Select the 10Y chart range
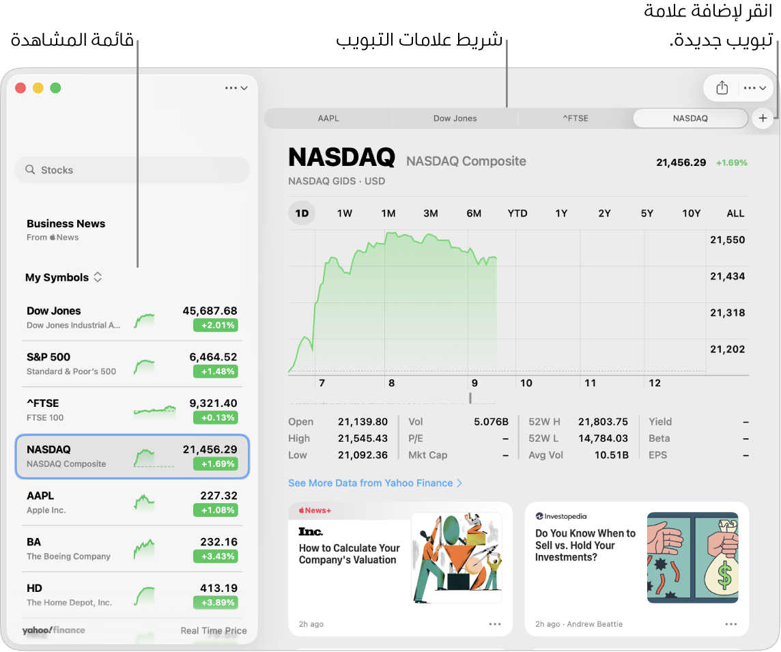Screen dimensions: 781x652 coord(692,213)
